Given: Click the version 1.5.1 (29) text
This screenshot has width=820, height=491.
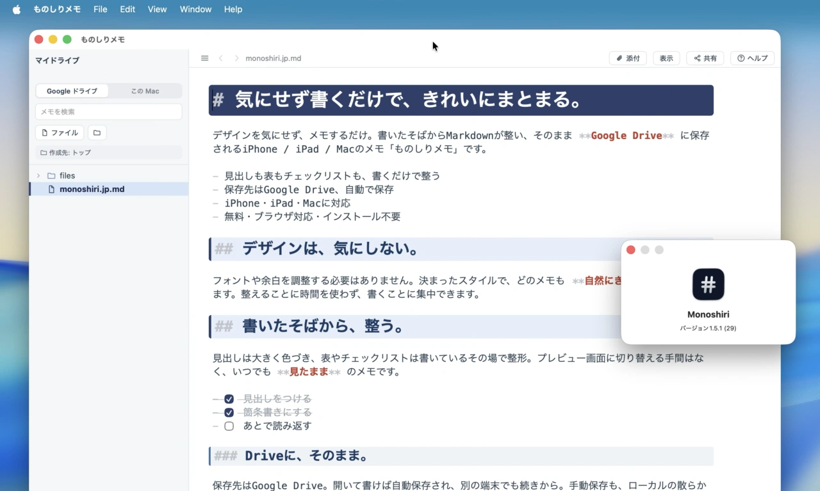Looking at the screenshot, I should click(708, 328).
